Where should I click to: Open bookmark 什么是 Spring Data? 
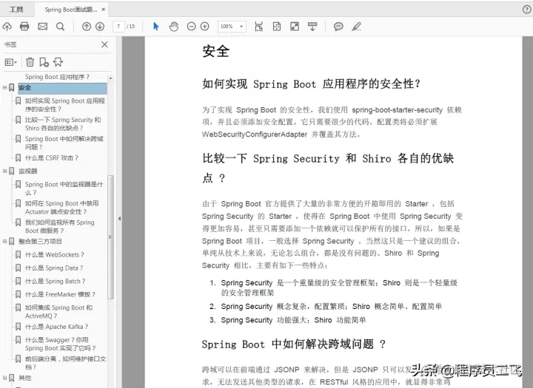54,268
